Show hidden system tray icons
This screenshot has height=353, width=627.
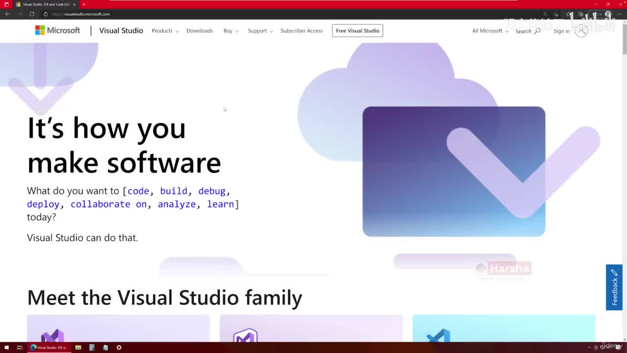589,348
